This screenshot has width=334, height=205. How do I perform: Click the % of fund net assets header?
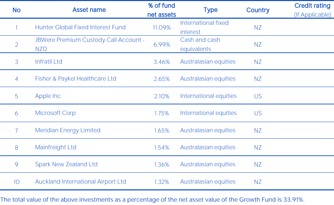click(162, 10)
